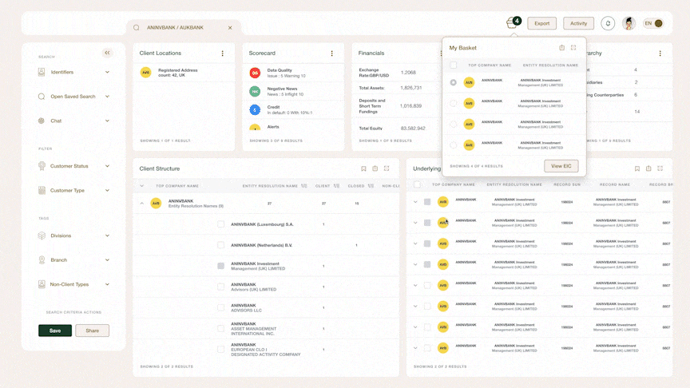This screenshot has width=690, height=388.
Task: Select first ANINVBANK radio in My Basket
Action: (x=454, y=82)
